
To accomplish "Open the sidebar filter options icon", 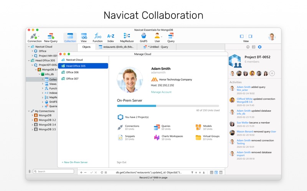I will point(30,171).
